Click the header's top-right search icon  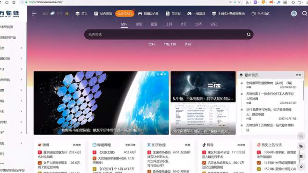click(x=304, y=14)
